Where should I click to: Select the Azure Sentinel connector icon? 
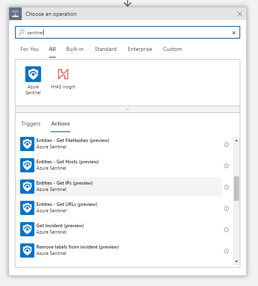tap(33, 74)
